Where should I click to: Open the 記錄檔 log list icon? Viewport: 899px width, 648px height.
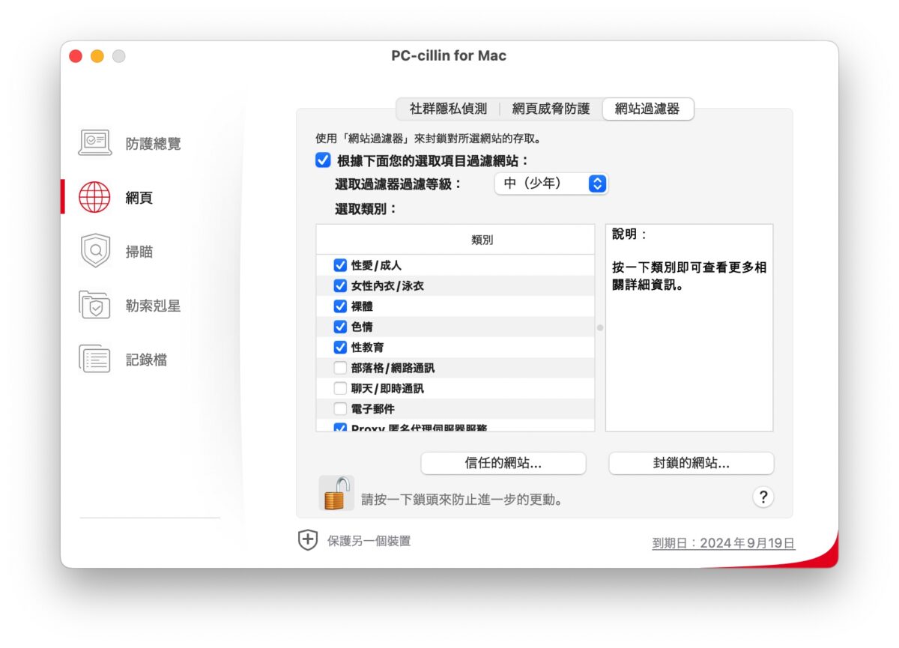95,360
